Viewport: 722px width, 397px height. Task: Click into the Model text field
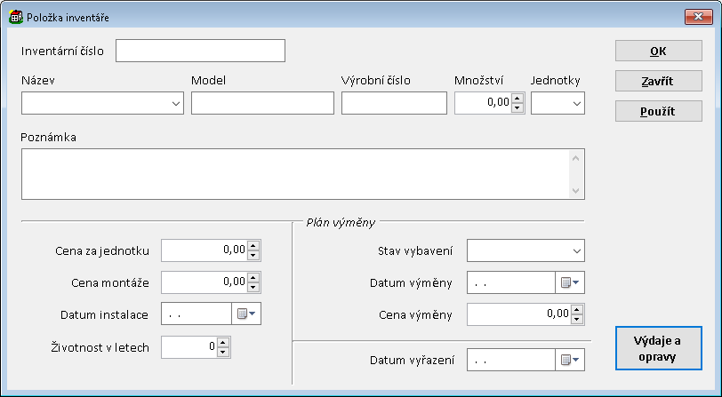[x=262, y=104]
